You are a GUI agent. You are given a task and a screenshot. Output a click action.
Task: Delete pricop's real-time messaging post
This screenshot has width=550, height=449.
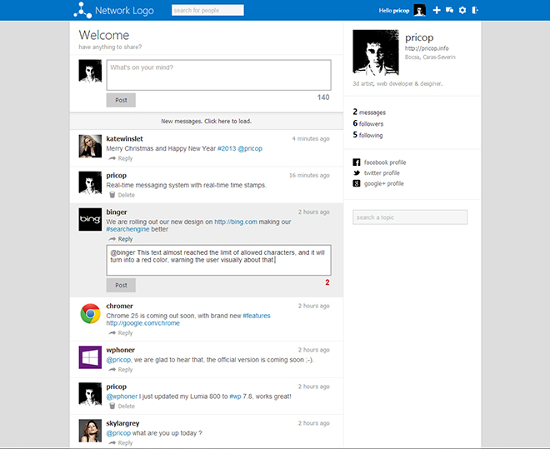point(122,195)
